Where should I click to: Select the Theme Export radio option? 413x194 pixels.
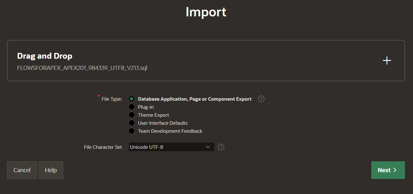click(132, 115)
